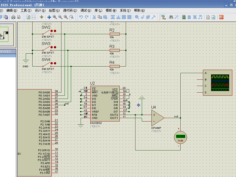Open the 帮助(H) menu
The image size is (236, 177).
coord(139,11)
